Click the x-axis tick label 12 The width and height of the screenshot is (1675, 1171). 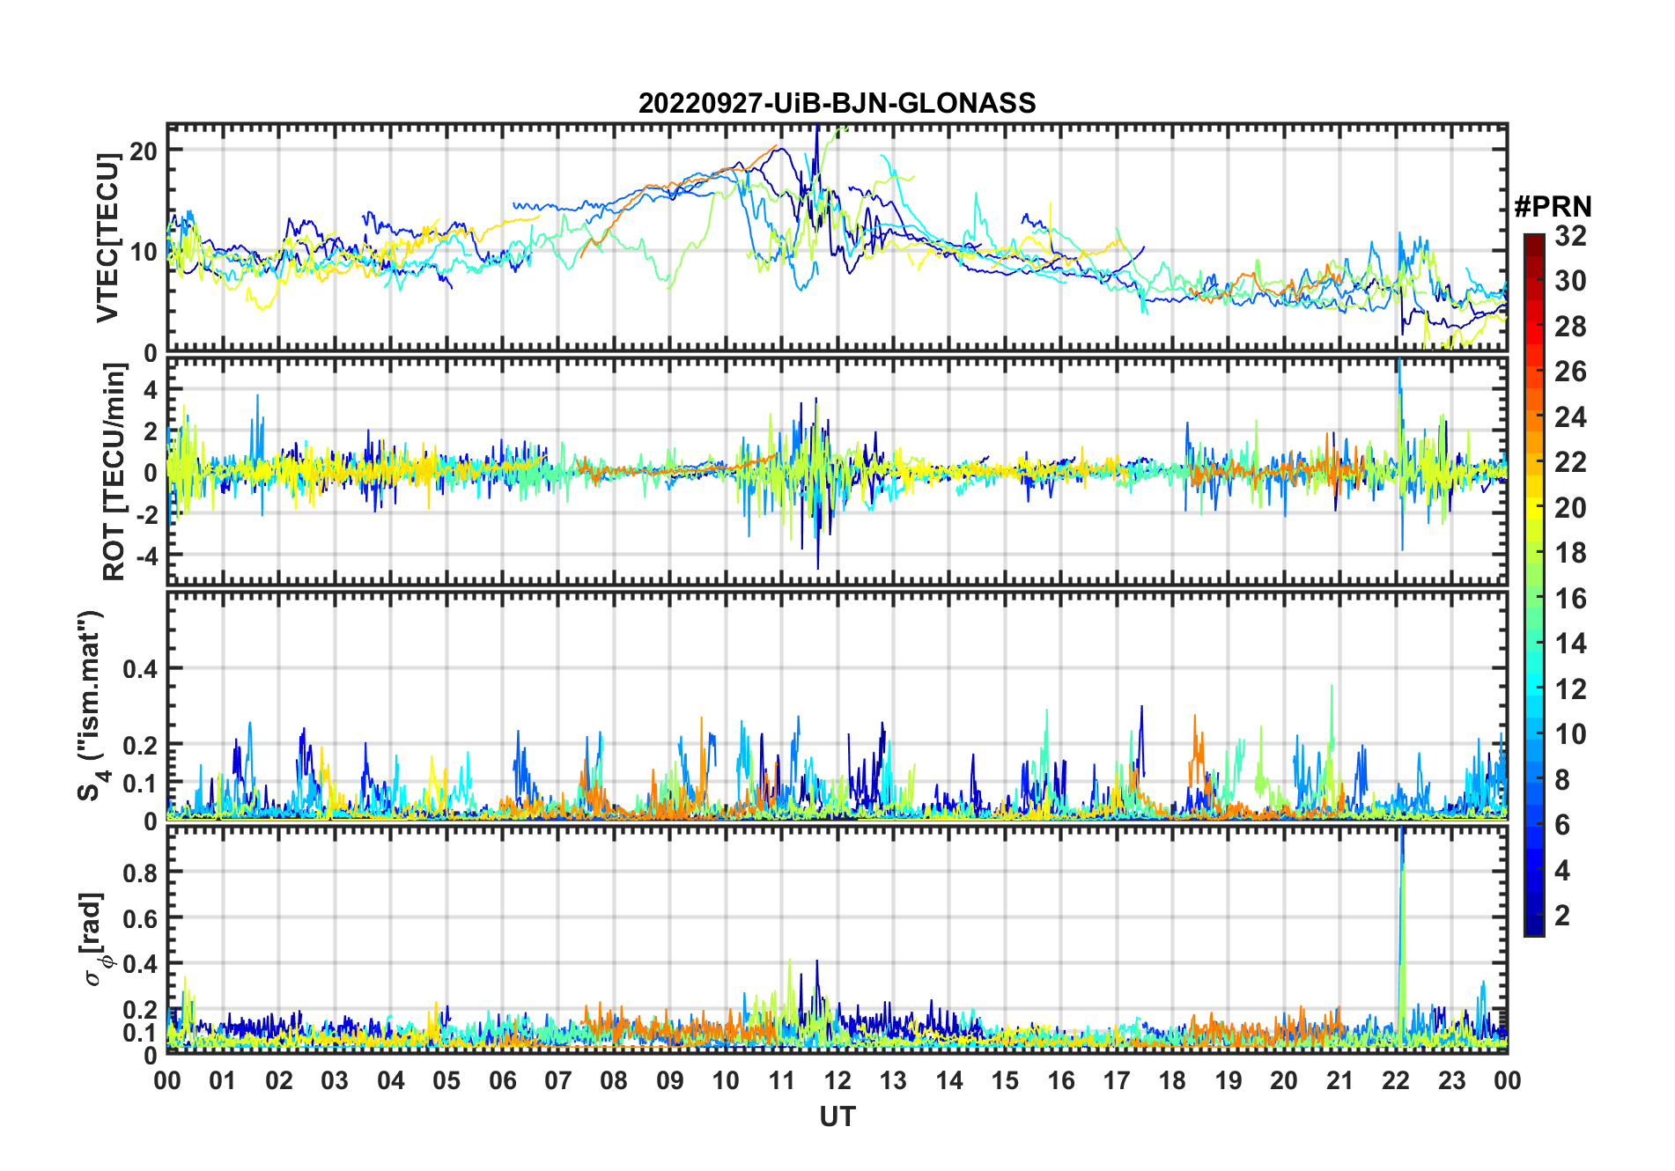pos(837,1080)
